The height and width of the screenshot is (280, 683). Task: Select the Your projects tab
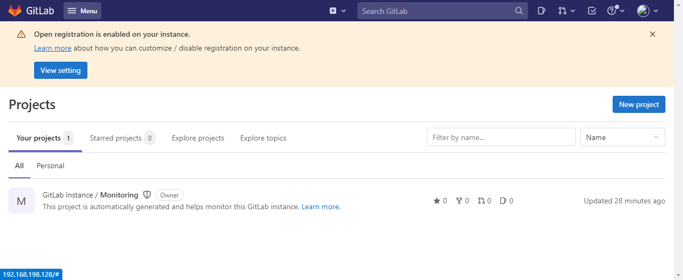pos(45,138)
